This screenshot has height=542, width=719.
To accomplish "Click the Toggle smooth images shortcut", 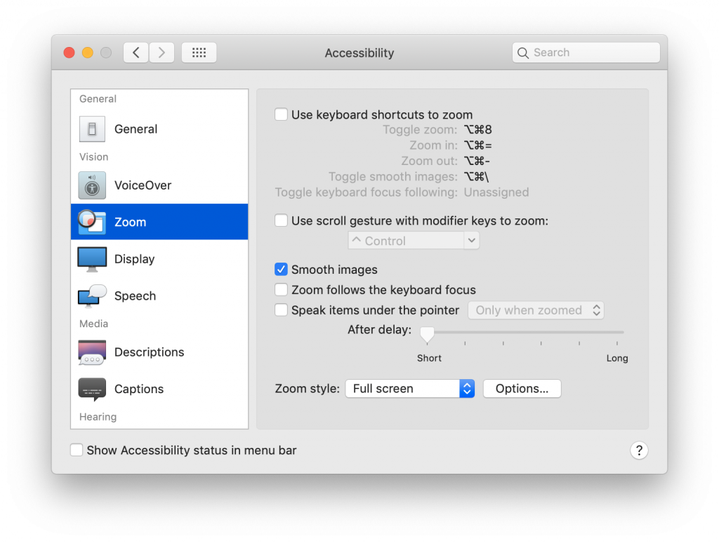I will pyautogui.click(x=477, y=176).
